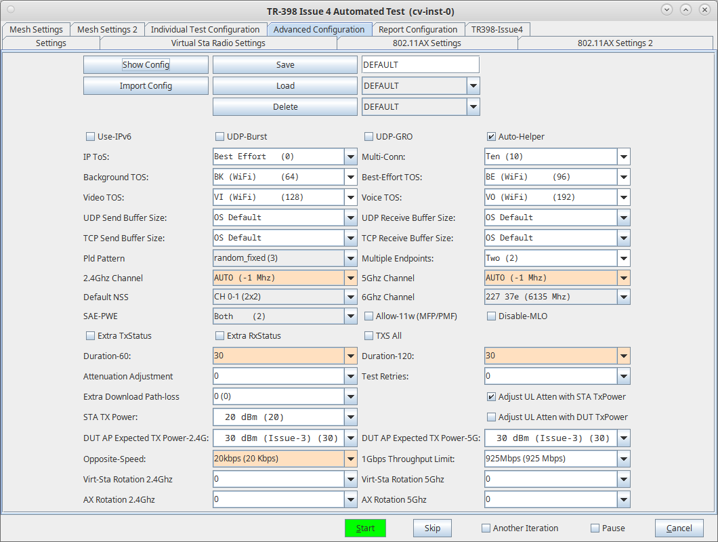The width and height of the screenshot is (718, 542).
Task: Switch to the Report Configuration tab
Action: (418, 29)
